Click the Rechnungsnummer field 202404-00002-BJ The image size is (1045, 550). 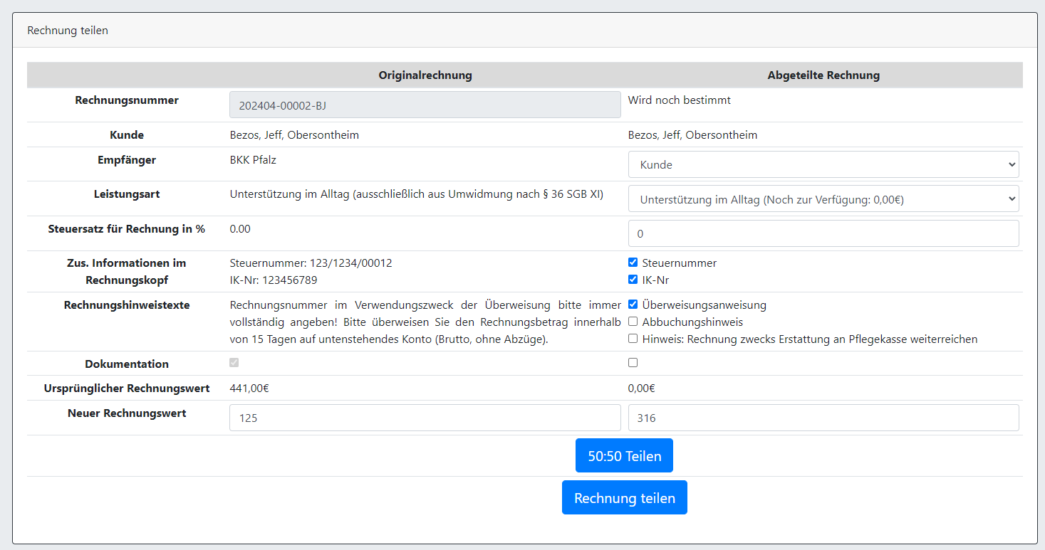425,105
